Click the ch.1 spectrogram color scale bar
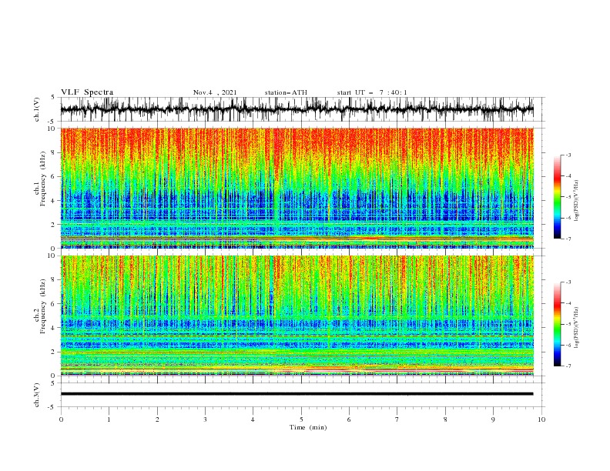 point(557,196)
